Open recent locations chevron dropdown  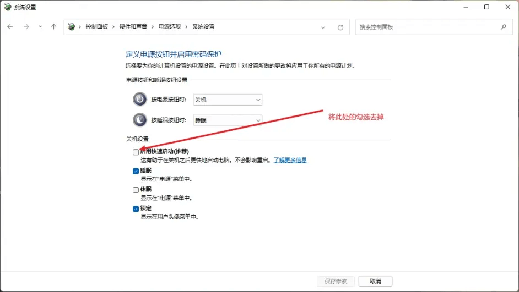pos(40,27)
